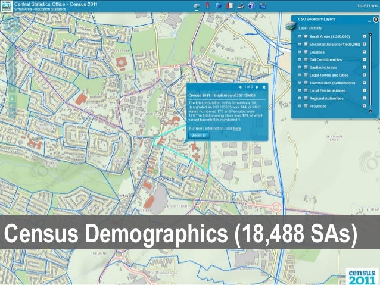Click the layers stack icon on boundary panel
This screenshot has height=285, width=380.
point(291,25)
